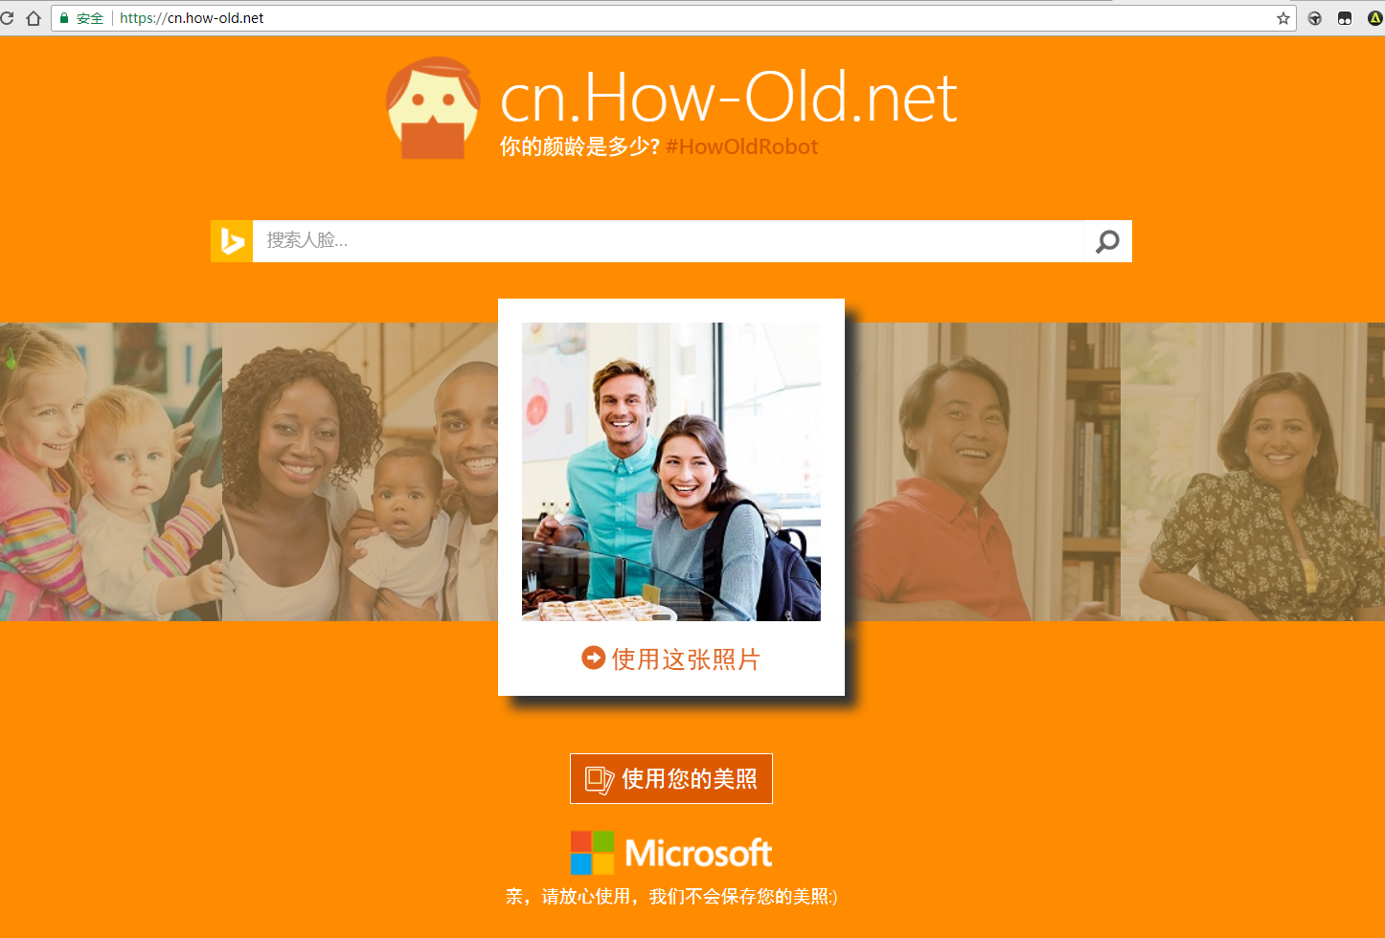Select the two little girls photo

coord(111,472)
